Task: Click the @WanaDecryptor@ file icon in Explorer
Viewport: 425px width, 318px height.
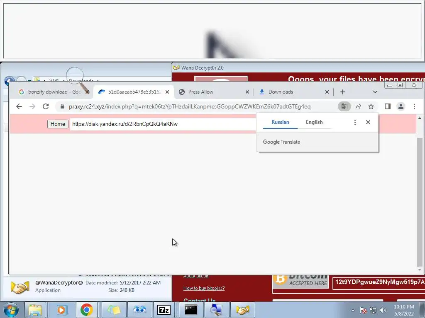Action: pyautogui.click(x=20, y=287)
